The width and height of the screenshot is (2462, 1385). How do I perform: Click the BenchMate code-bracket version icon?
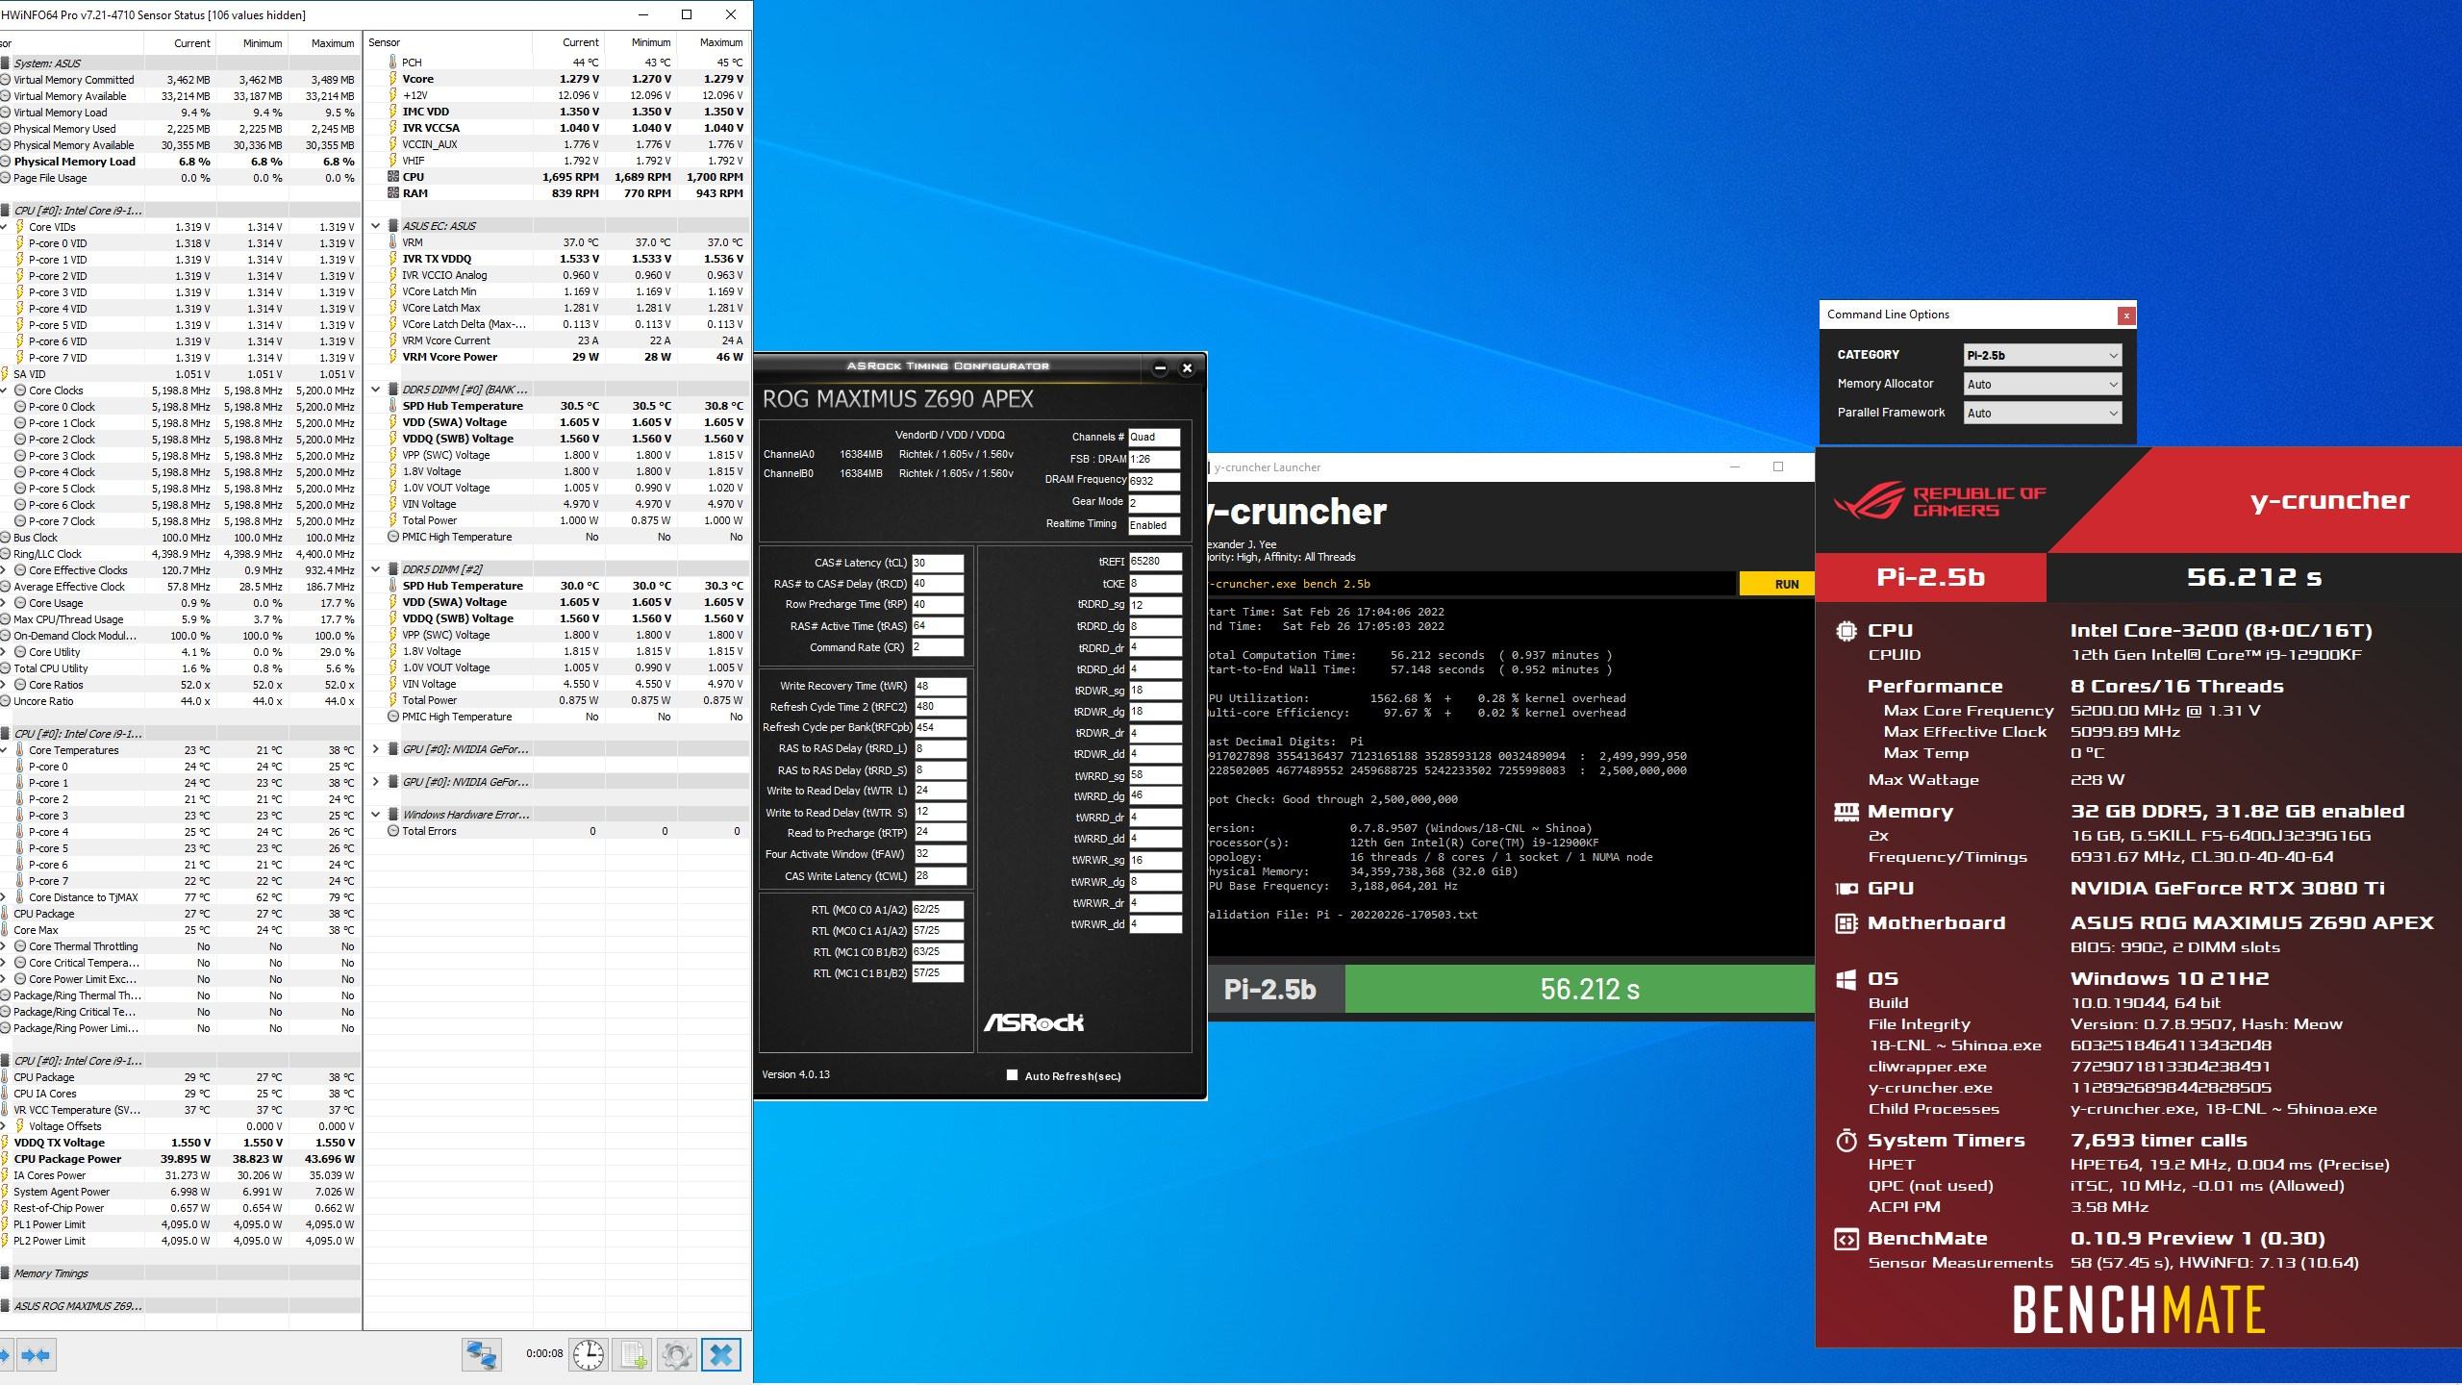click(x=1846, y=1240)
